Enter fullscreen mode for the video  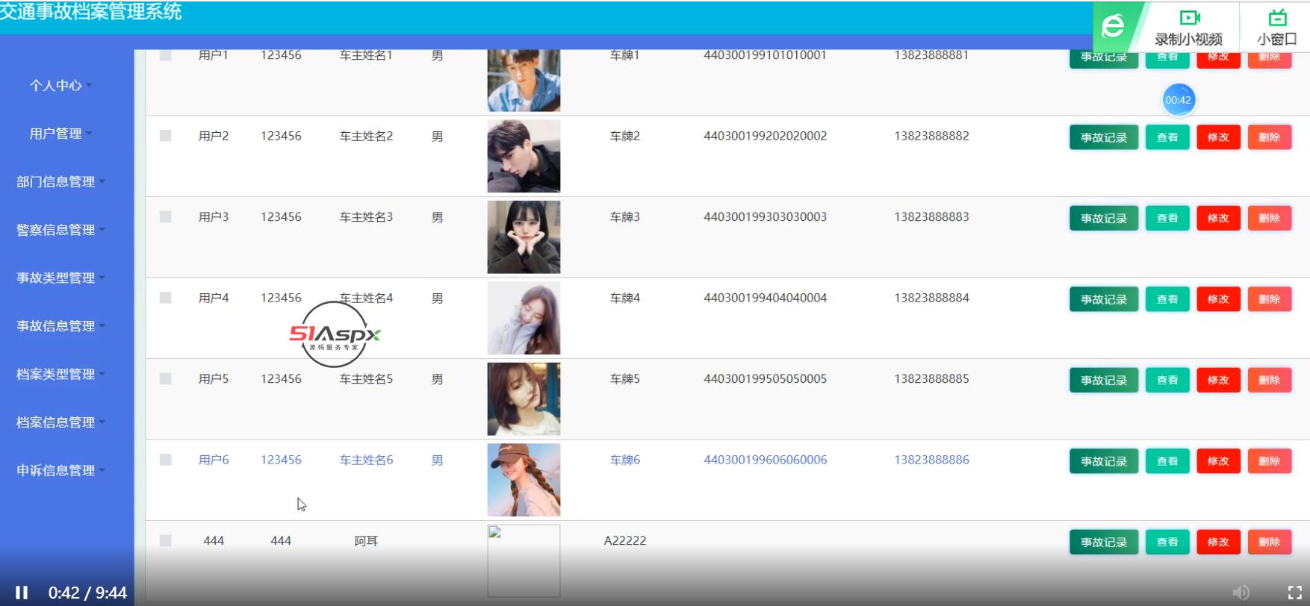(1294, 593)
